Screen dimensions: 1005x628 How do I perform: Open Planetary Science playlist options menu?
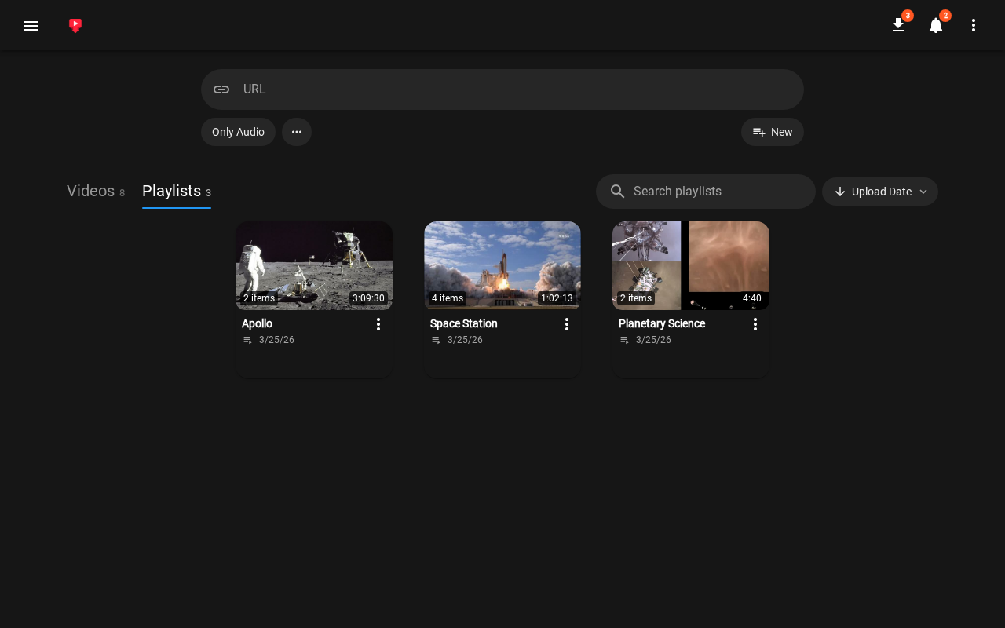coord(755,324)
